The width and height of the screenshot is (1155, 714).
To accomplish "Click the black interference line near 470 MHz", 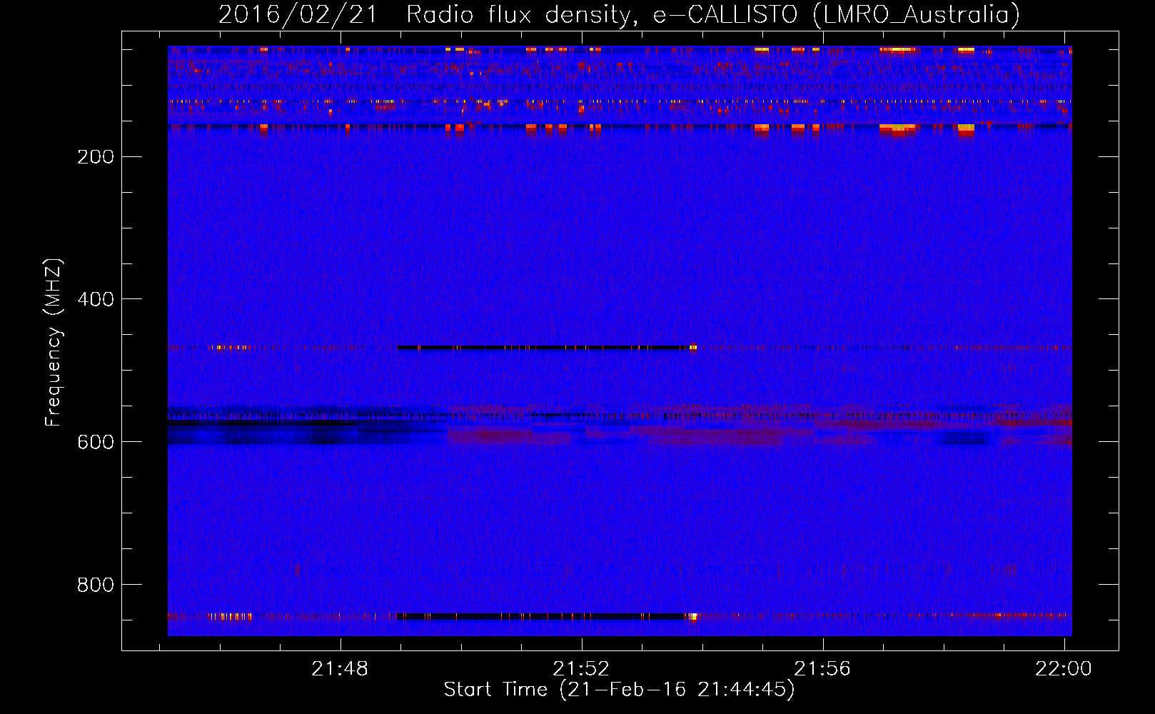I will click(544, 348).
